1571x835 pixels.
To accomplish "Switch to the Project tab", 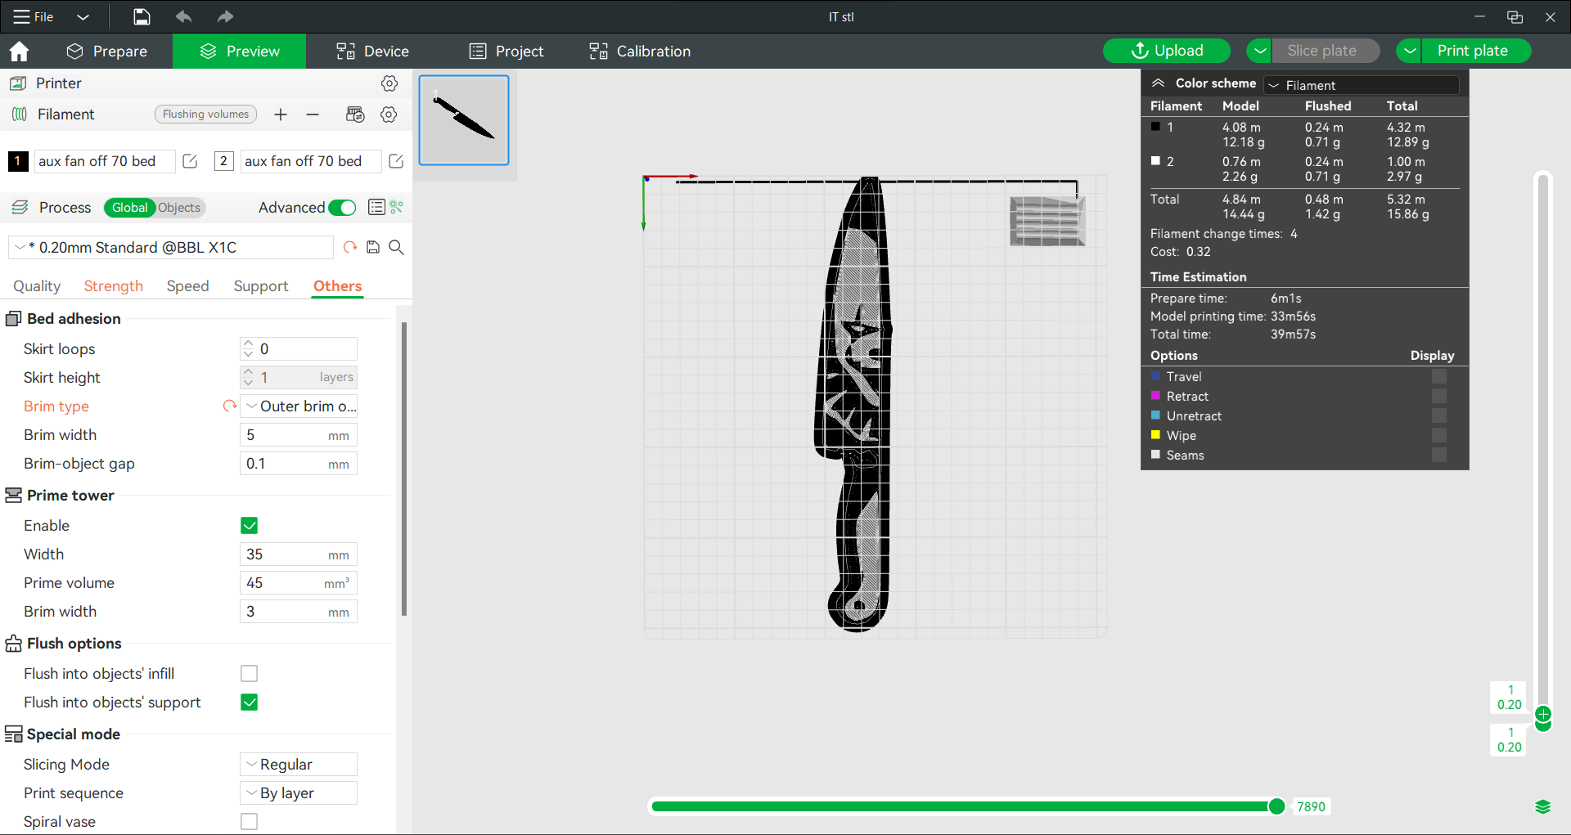I will 506,52.
